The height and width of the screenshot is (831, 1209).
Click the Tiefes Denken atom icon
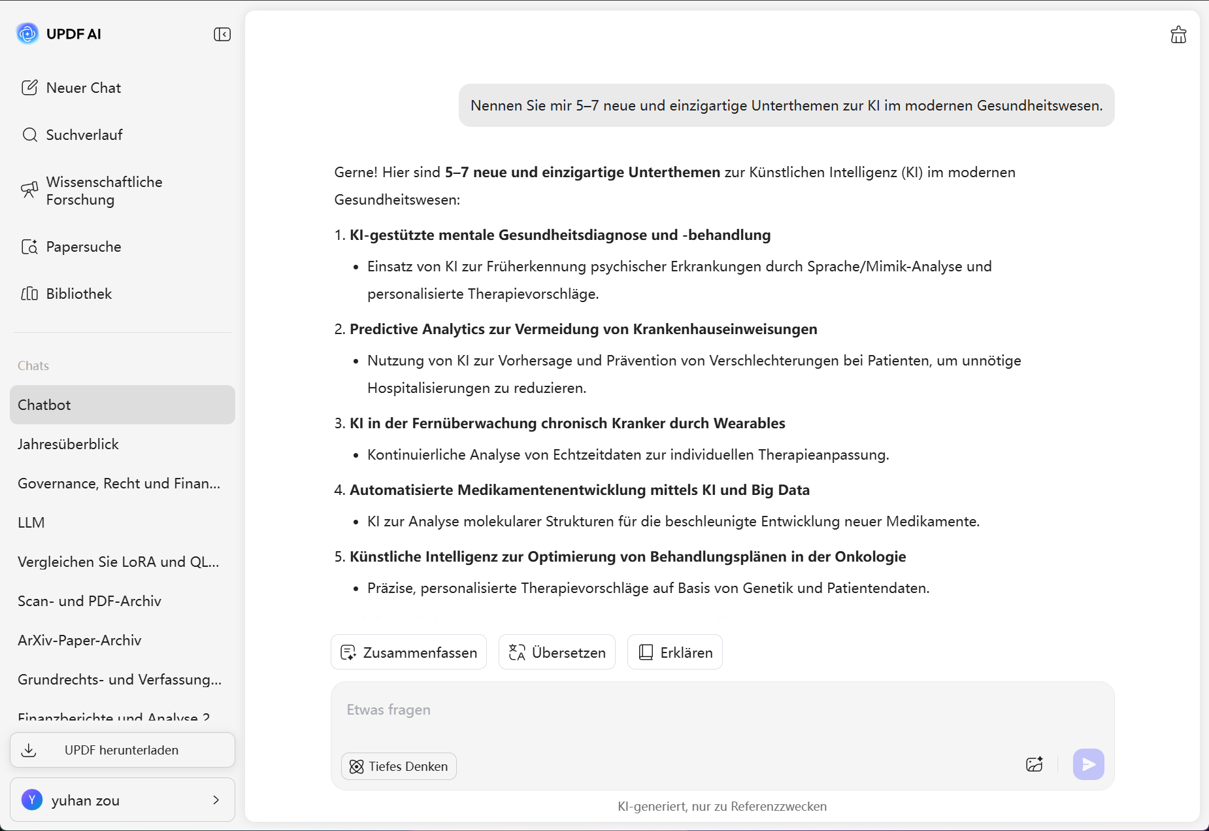pos(357,767)
